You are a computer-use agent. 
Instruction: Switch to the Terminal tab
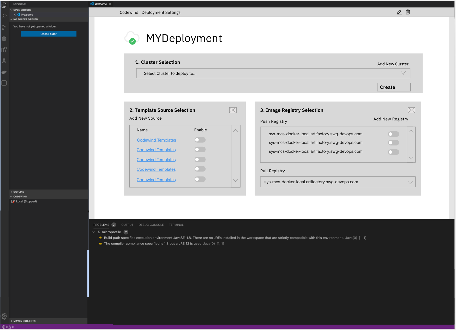point(176,225)
